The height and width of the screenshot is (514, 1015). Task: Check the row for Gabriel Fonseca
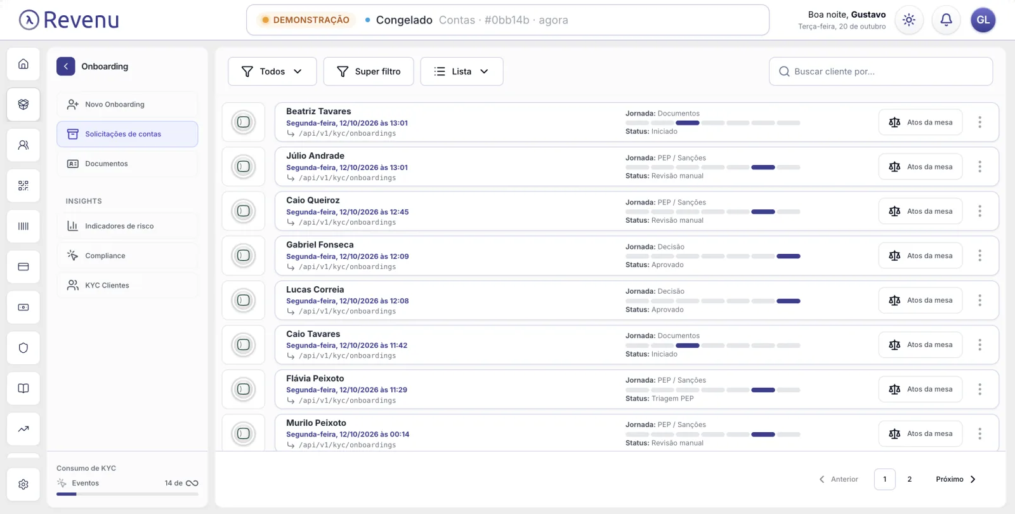(244, 256)
